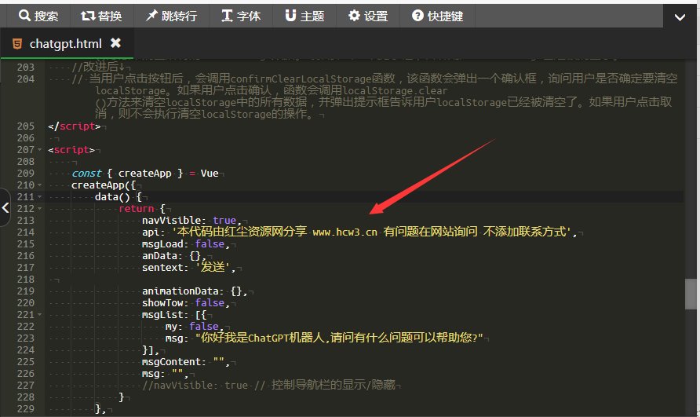Close the chatgpt.html tab
Image resolution: width=700 pixels, height=417 pixels.
(115, 43)
